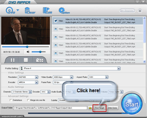Close the DVD Ripper window

[x=143, y=1]
